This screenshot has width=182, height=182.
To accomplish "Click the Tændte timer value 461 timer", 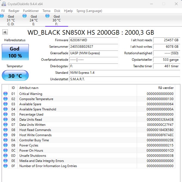I will coord(167,66).
